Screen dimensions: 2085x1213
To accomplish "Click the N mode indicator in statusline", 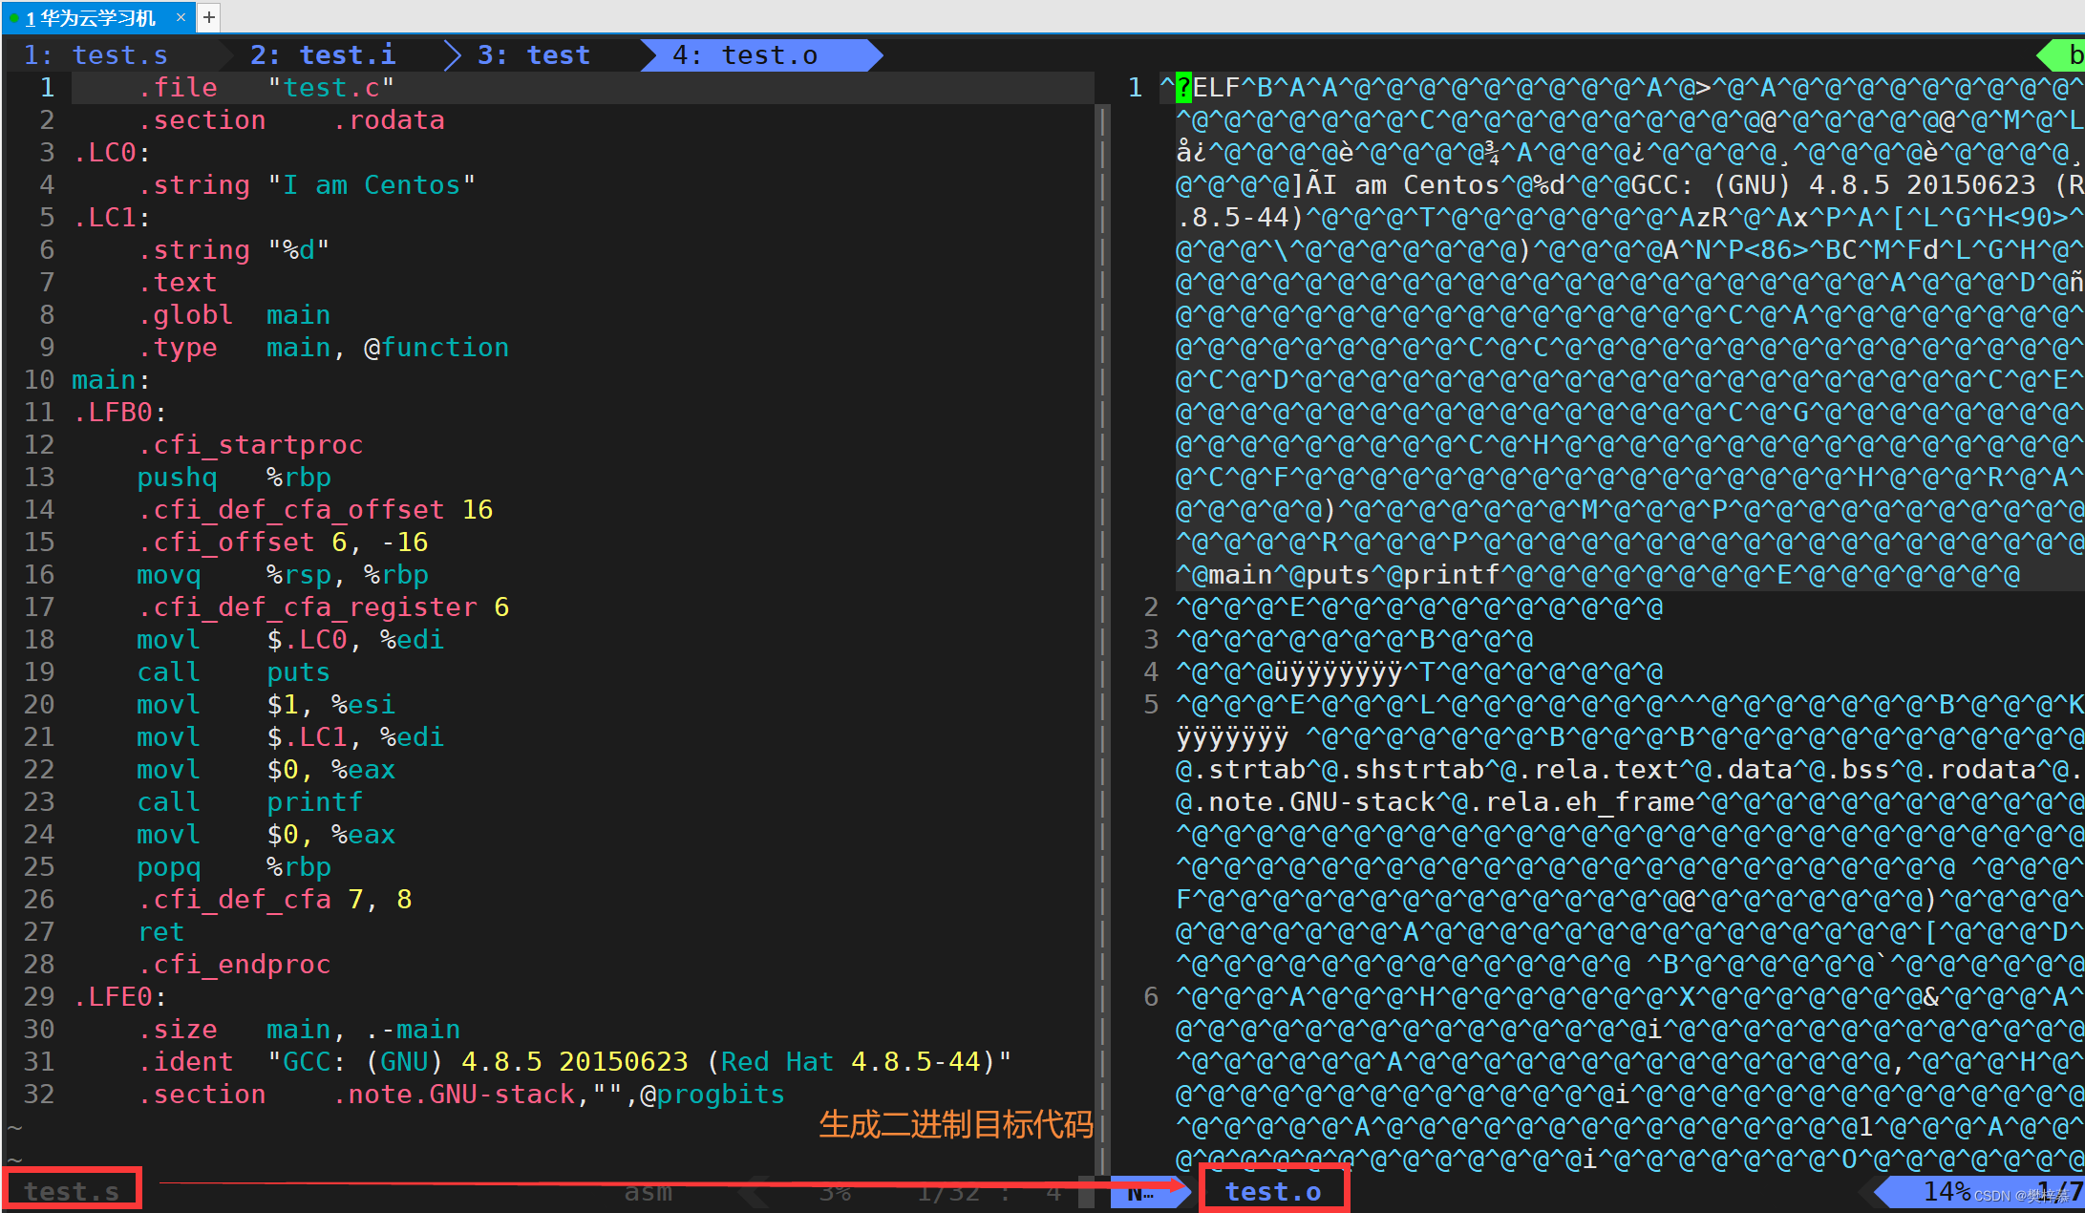I will pos(1139,1192).
